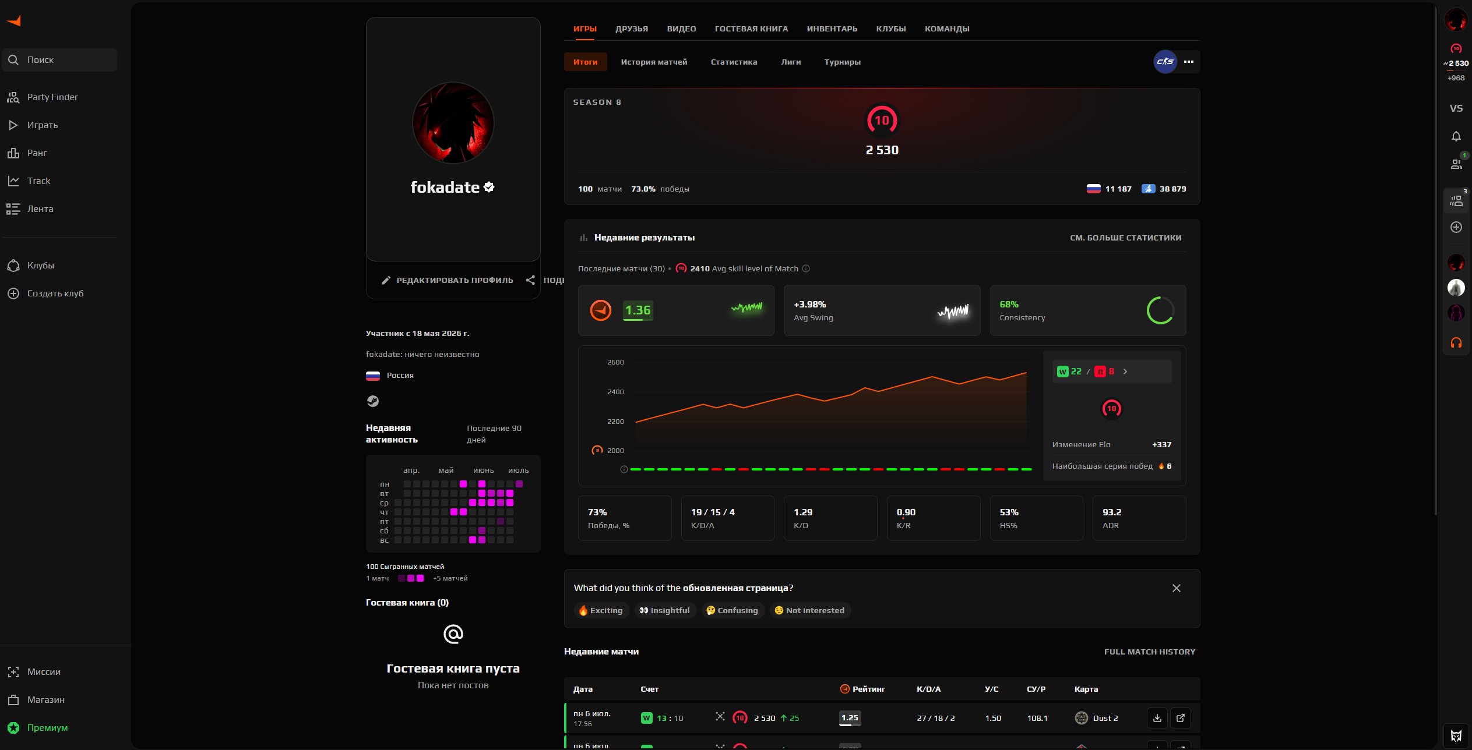
Task: Open the КЛУБЫ tab
Action: coord(891,29)
